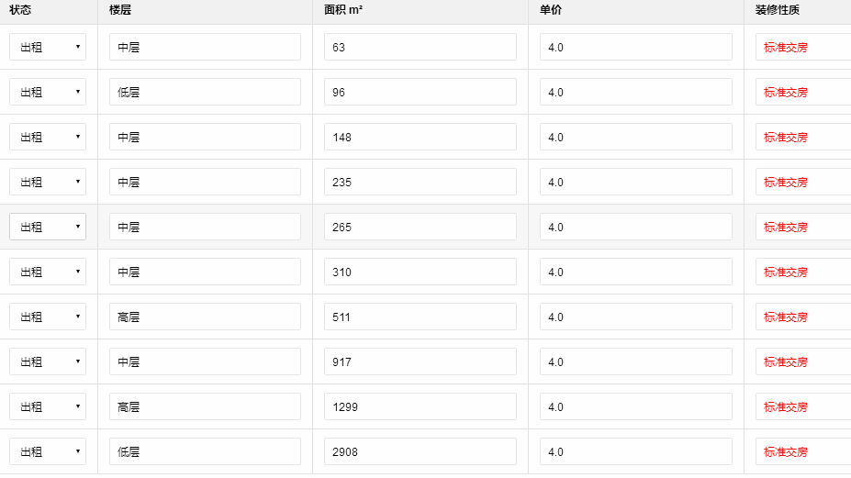Expand status dropdown in the 2908 m² row
Image resolution: width=851 pixels, height=478 pixels.
tap(48, 451)
